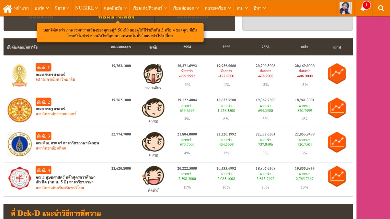Click the เฉลี่ย column header
Screen dimensions: 390x219
click(x=305, y=47)
